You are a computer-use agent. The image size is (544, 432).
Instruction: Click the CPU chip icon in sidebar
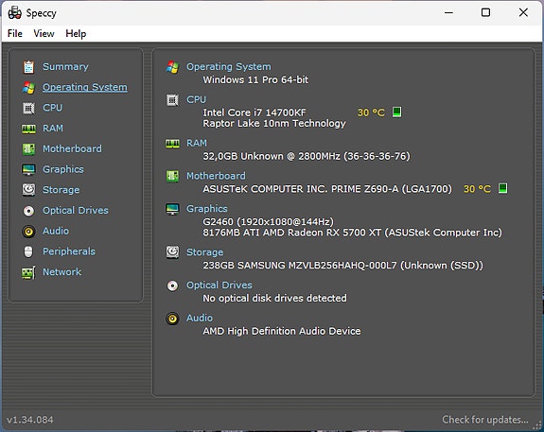click(x=28, y=108)
